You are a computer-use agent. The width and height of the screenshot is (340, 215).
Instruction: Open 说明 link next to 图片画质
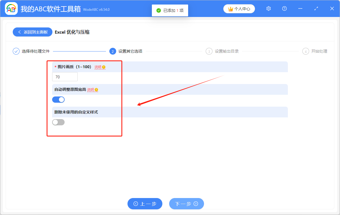coord(98,67)
